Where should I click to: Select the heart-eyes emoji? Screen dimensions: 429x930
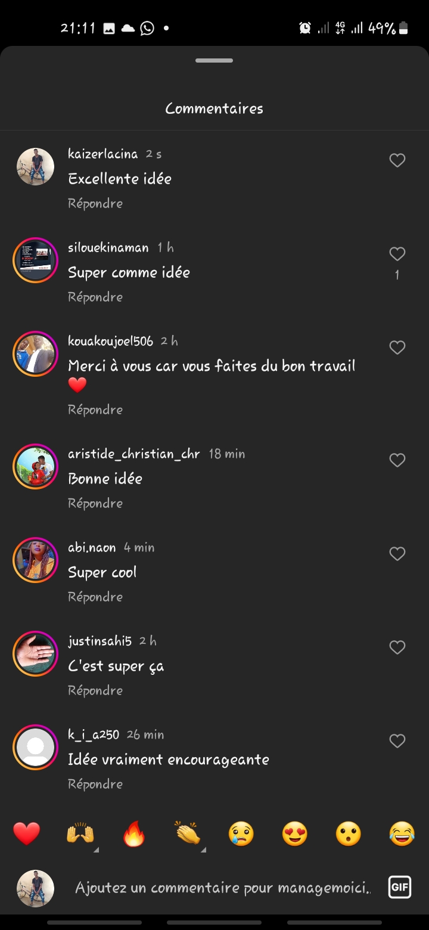(295, 833)
